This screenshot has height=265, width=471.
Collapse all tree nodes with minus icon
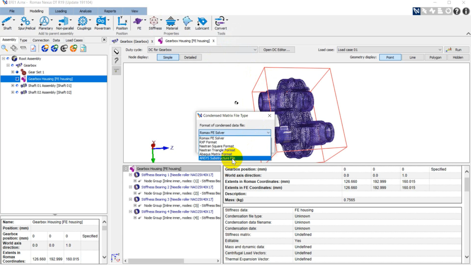tap(24, 48)
